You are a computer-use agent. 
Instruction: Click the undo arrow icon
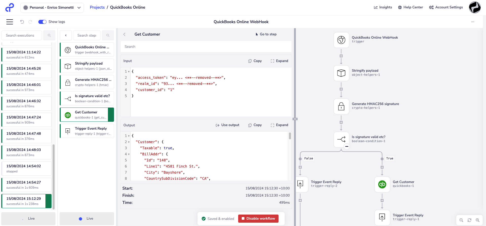click(x=22, y=22)
